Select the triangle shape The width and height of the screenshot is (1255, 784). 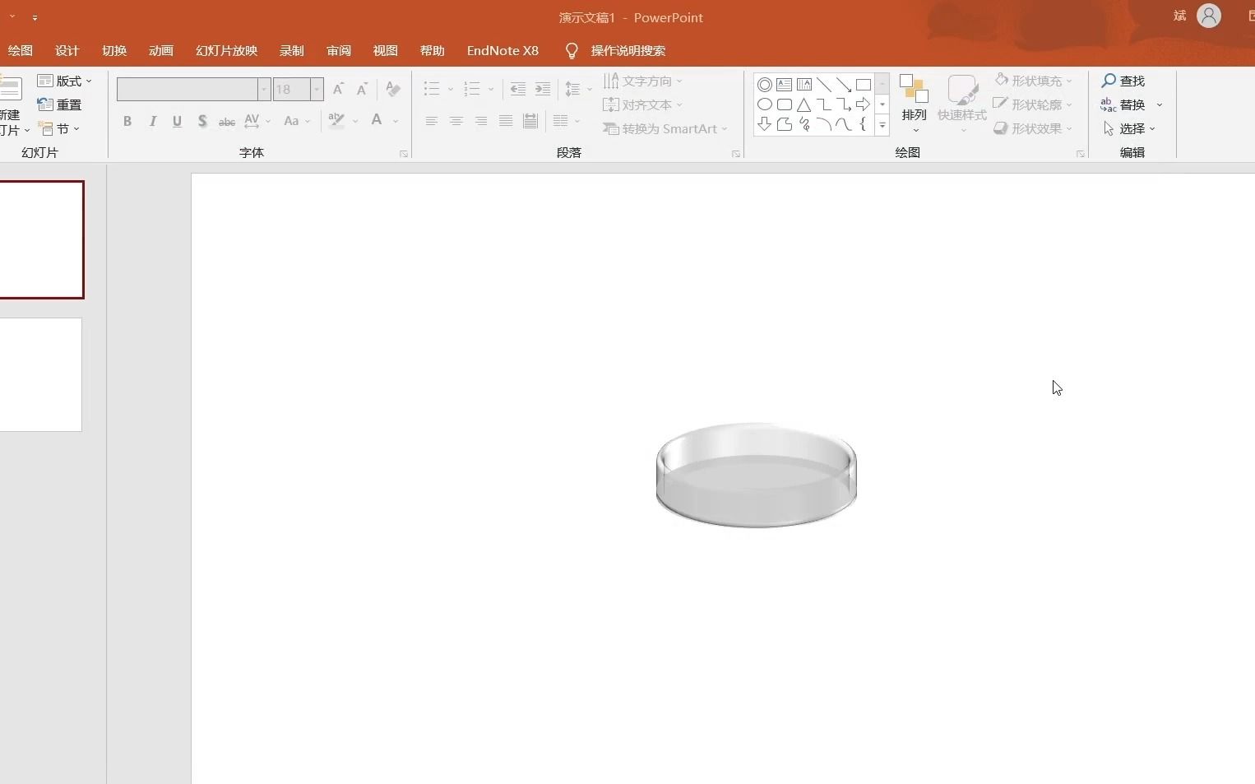click(x=804, y=104)
